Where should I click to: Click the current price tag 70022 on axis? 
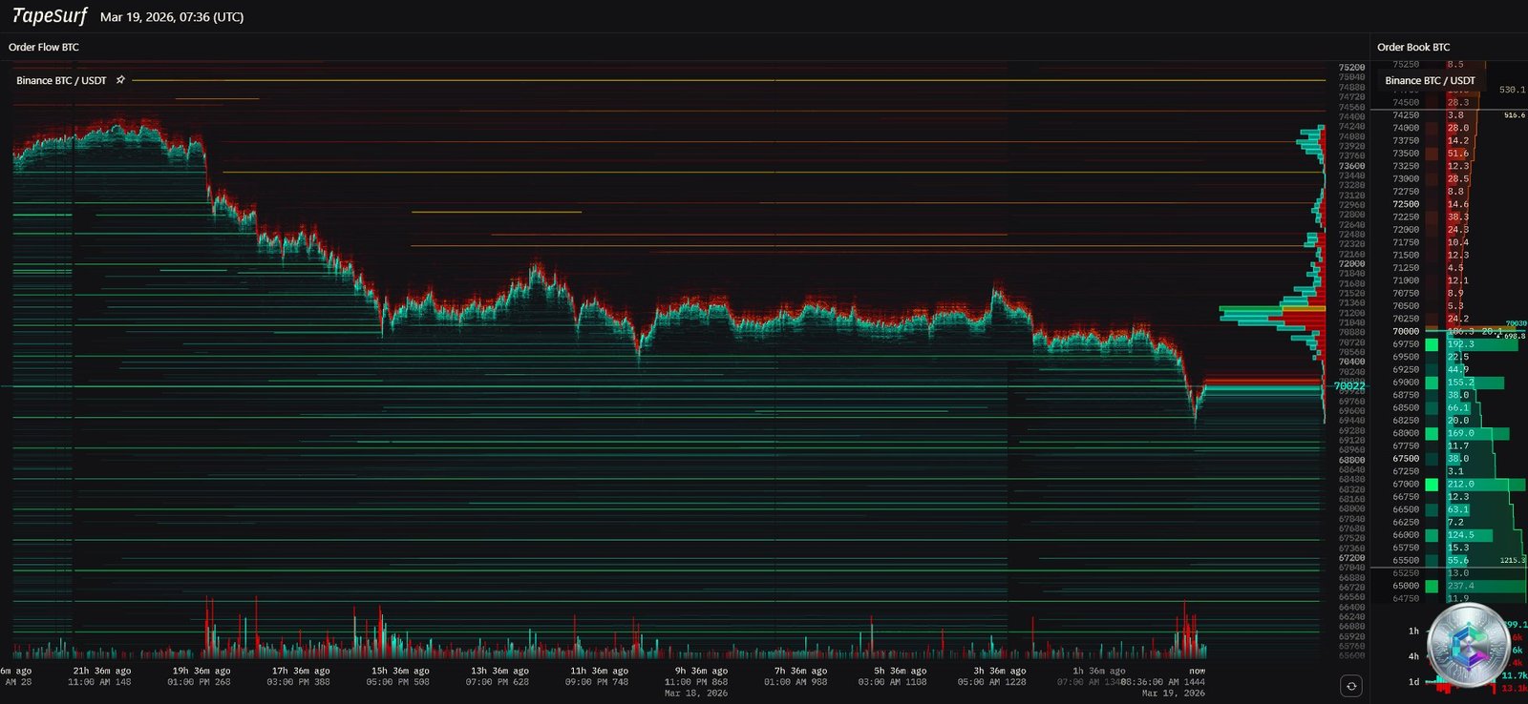pyautogui.click(x=1349, y=385)
